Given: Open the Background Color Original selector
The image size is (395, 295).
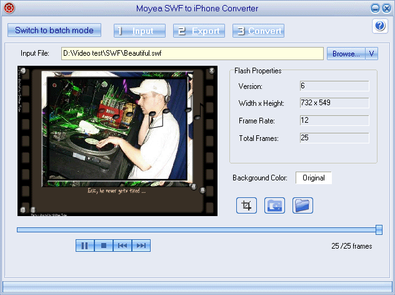Looking at the screenshot, I should (x=313, y=178).
